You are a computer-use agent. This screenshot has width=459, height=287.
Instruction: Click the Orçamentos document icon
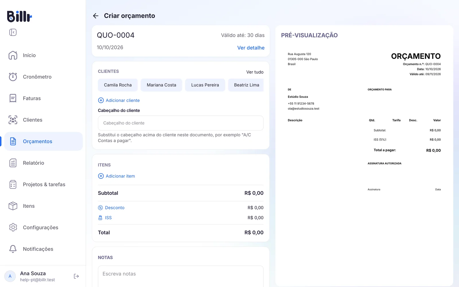tap(13, 141)
